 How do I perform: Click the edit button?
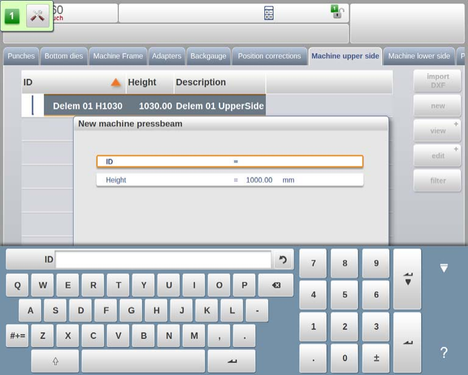click(438, 155)
